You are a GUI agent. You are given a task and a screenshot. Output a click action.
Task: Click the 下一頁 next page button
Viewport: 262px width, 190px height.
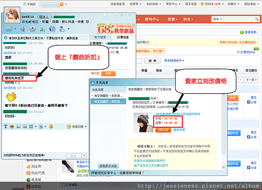pos(251,80)
